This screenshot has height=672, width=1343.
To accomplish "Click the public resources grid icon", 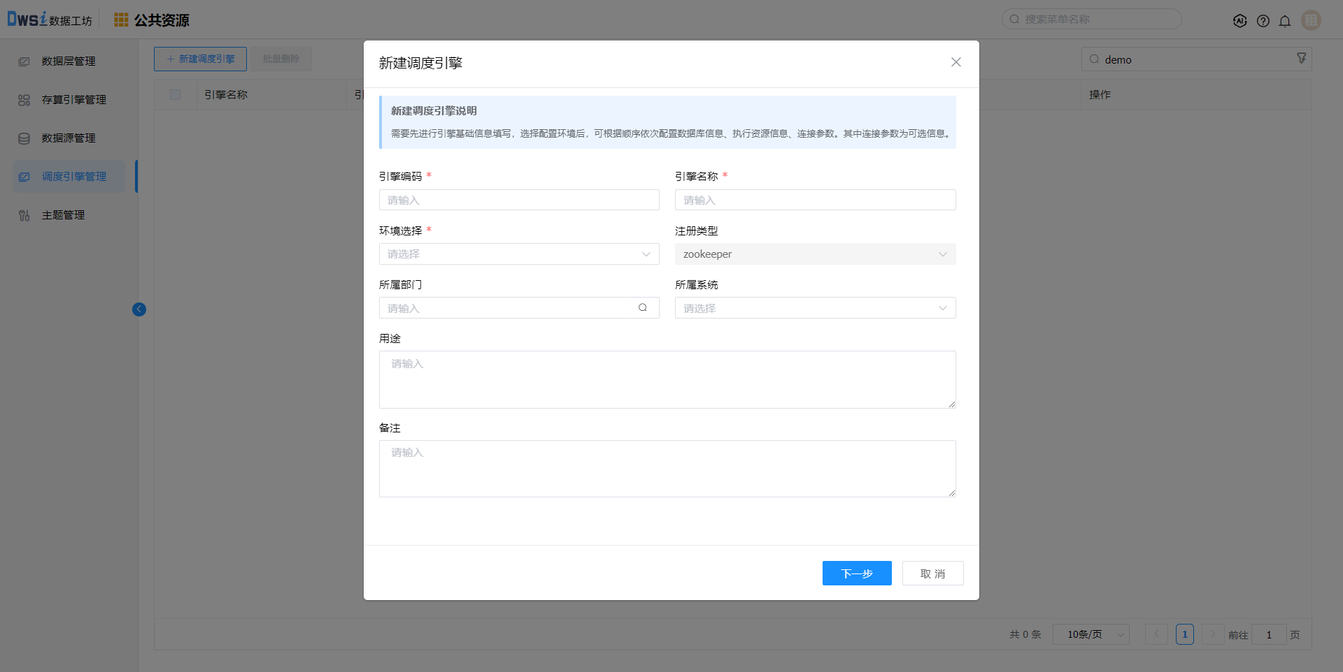I will pyautogui.click(x=121, y=20).
